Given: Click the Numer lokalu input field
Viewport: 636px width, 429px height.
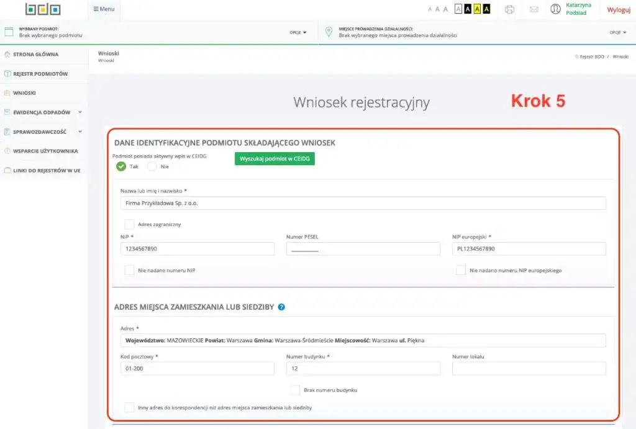Looking at the screenshot, I should pos(529,368).
